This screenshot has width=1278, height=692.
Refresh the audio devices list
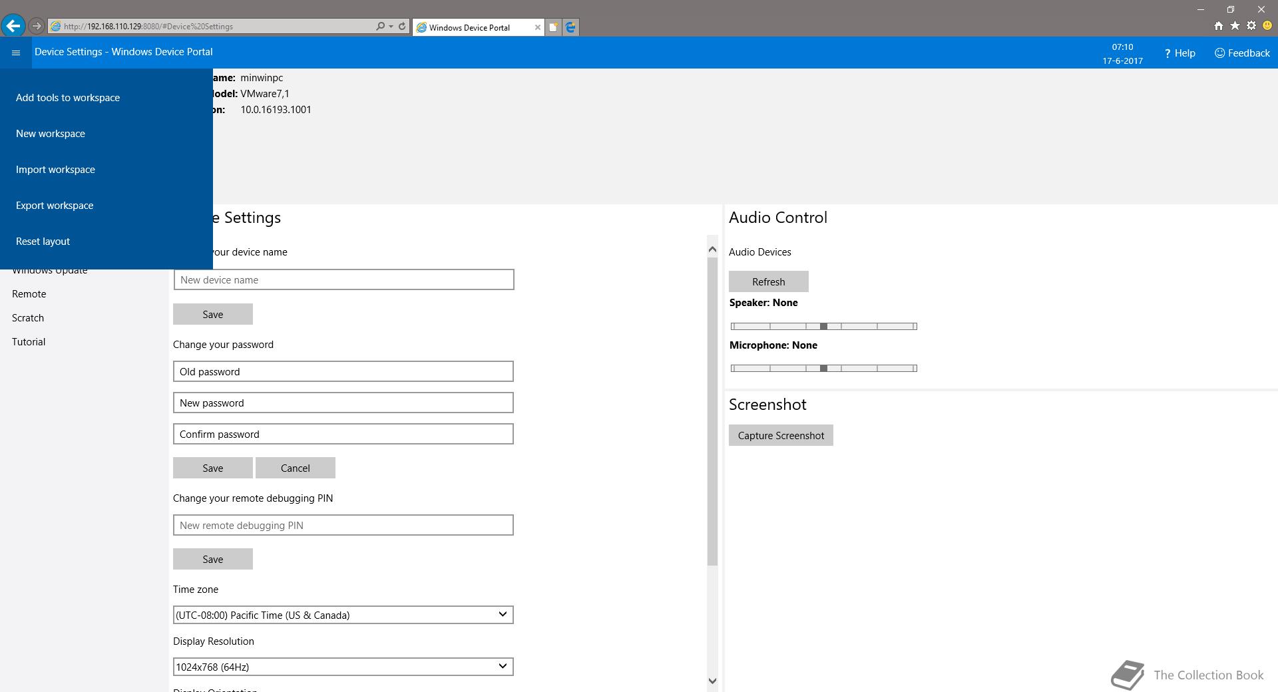tap(769, 281)
